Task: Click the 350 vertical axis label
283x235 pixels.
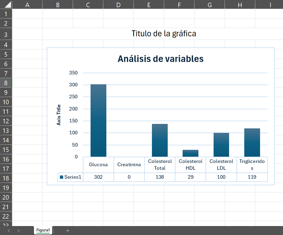Action: [x=73, y=73]
